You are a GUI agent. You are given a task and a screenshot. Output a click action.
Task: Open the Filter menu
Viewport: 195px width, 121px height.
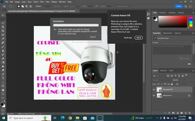pos(42,2)
